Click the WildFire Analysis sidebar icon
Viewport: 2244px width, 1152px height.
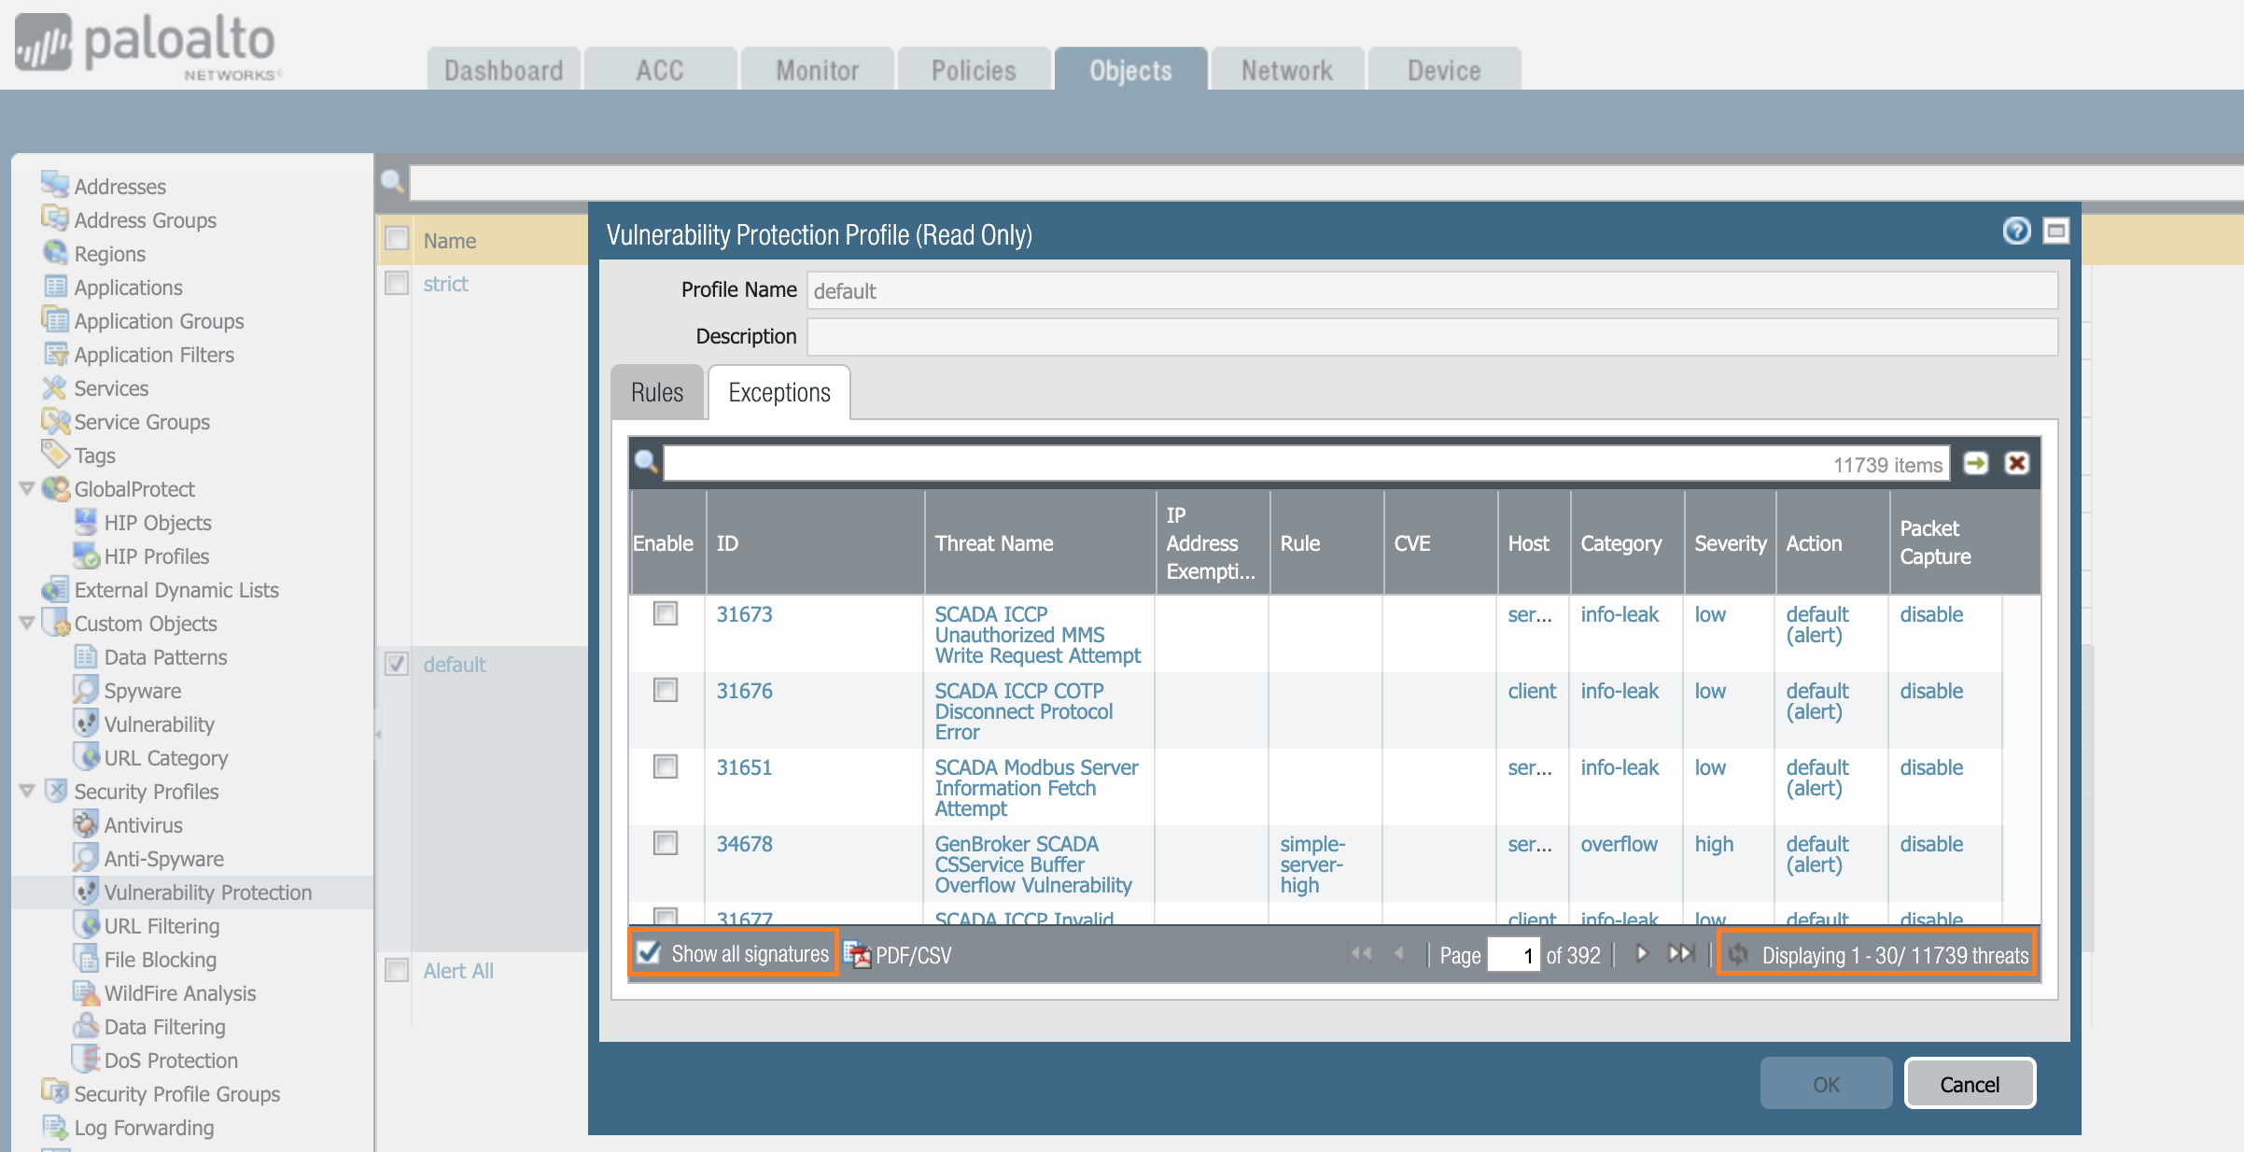[86, 992]
